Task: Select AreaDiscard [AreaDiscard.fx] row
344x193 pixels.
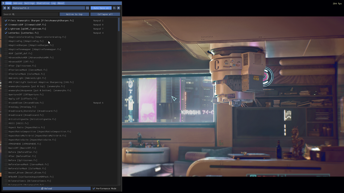Action: tap(26, 115)
